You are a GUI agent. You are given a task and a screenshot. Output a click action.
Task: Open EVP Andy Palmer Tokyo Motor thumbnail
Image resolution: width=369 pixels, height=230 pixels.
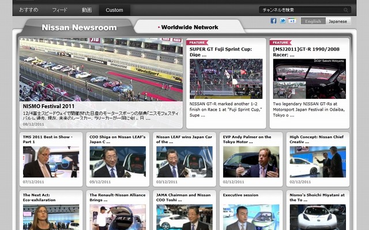251,162
